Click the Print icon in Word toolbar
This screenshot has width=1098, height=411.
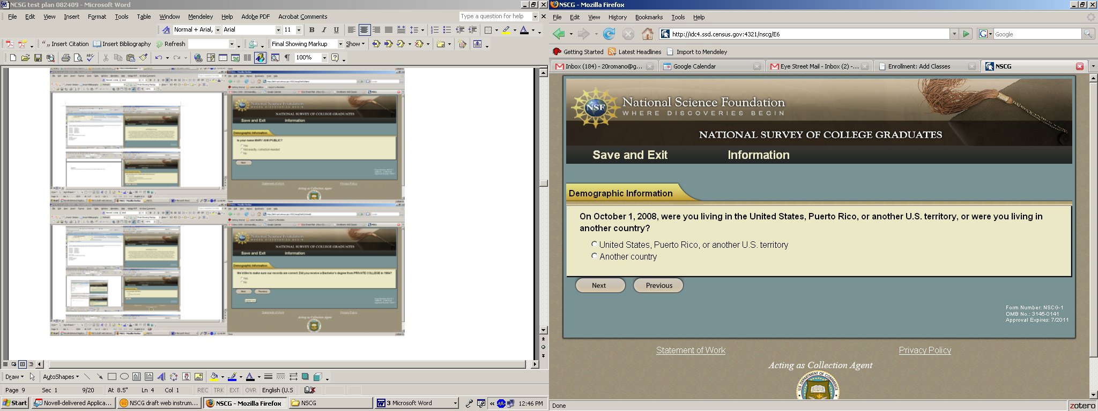(x=65, y=58)
